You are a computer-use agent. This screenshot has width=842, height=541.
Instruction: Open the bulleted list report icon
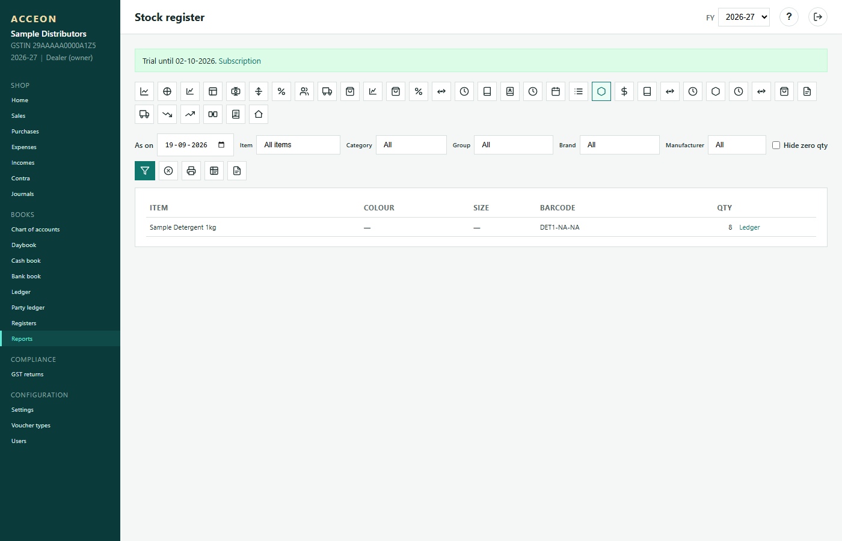(x=579, y=91)
